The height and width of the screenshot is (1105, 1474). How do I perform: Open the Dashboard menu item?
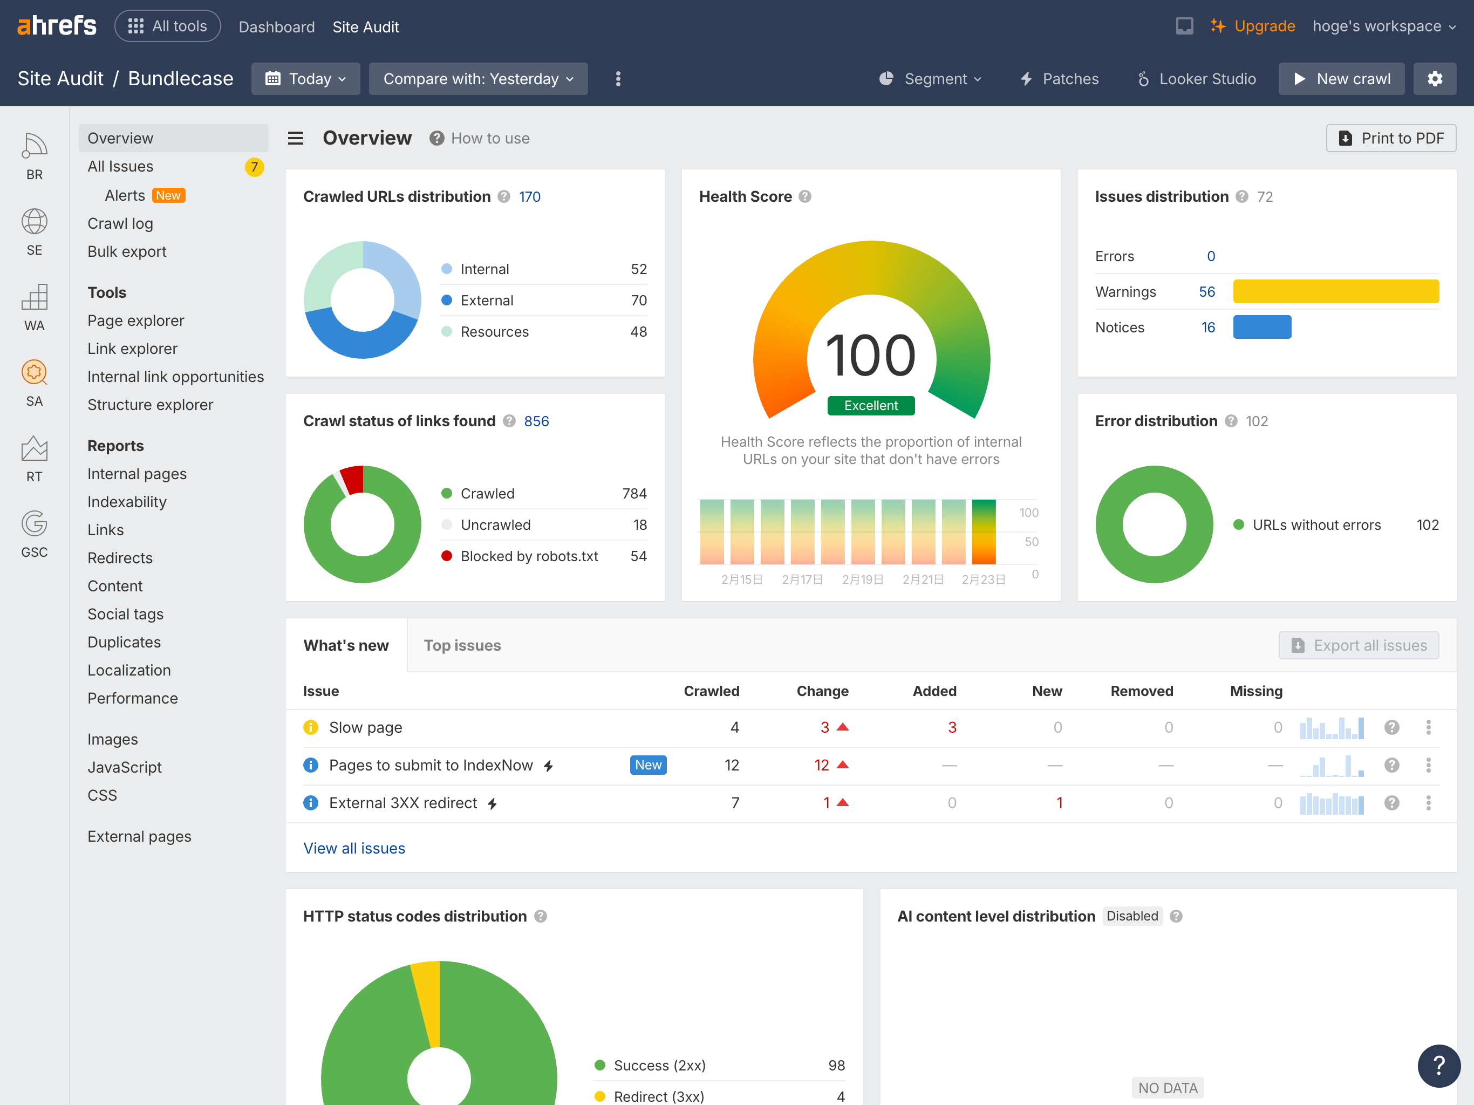[277, 26]
